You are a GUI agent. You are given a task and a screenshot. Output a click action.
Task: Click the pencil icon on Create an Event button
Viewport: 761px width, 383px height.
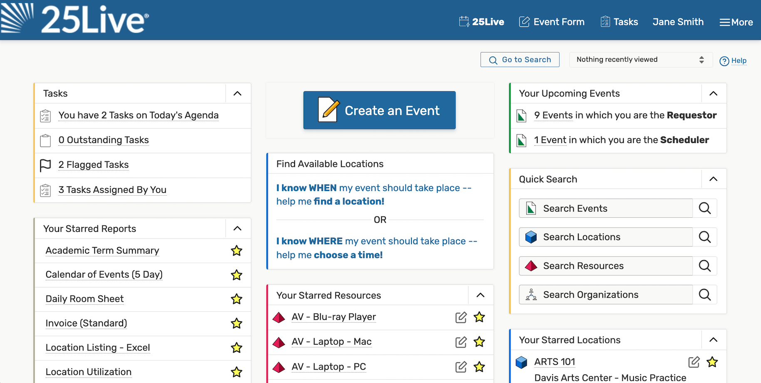[x=328, y=109]
